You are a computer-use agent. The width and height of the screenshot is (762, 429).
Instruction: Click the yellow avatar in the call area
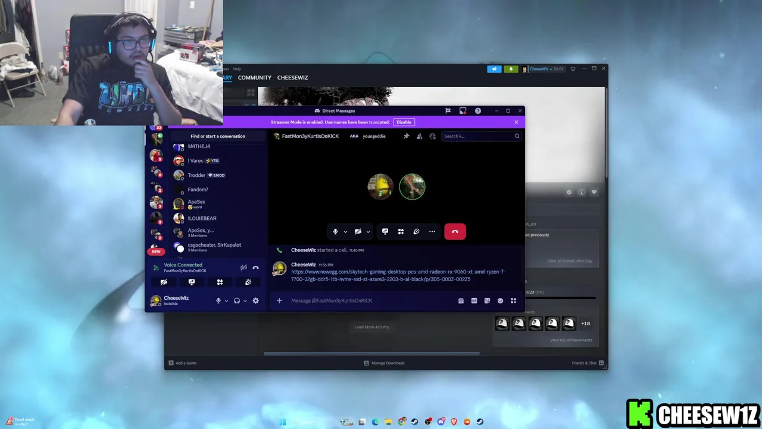pos(380,187)
